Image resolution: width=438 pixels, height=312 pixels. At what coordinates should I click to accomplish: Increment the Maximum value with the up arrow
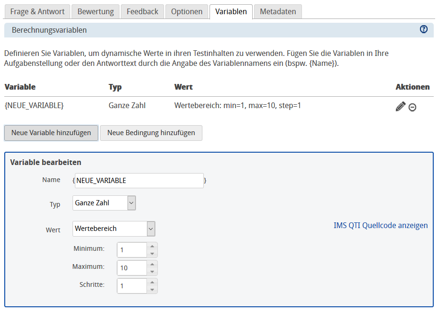(153, 265)
